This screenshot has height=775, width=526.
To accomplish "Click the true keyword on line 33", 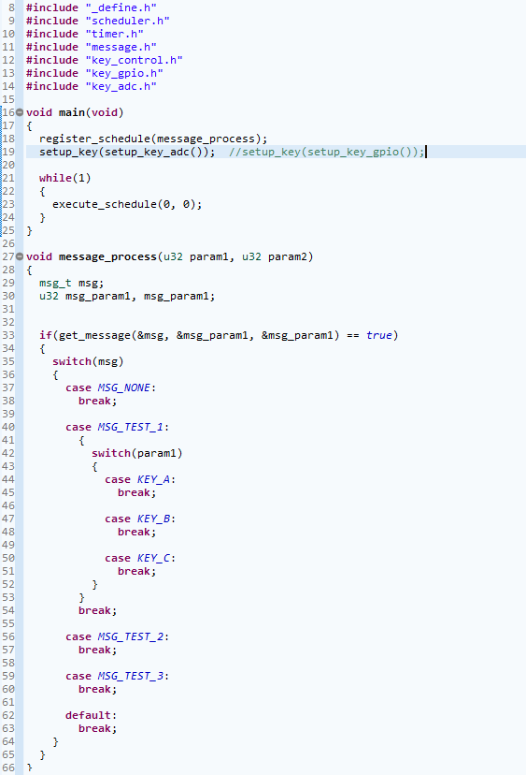I will coord(379,335).
